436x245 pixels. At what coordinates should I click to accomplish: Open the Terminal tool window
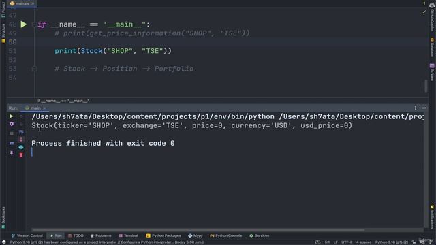point(128,235)
